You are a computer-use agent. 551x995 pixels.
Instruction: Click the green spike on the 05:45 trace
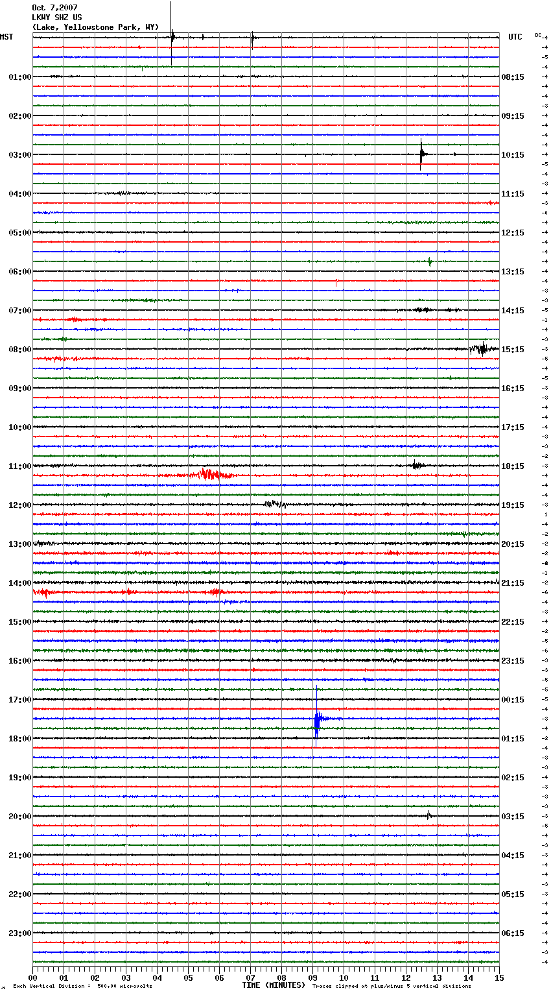point(429,261)
